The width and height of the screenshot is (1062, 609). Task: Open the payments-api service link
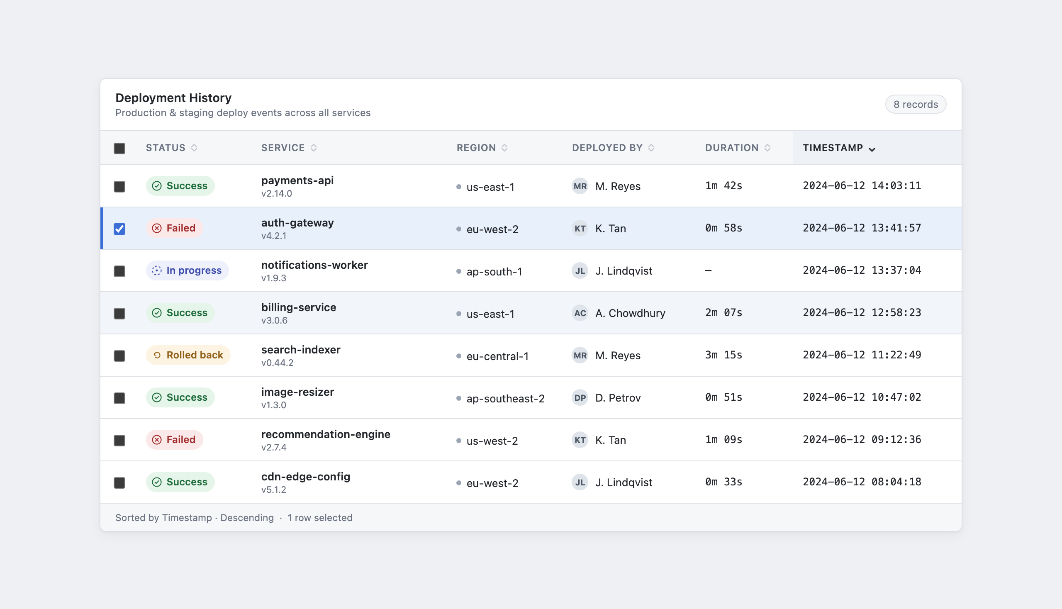[297, 180]
